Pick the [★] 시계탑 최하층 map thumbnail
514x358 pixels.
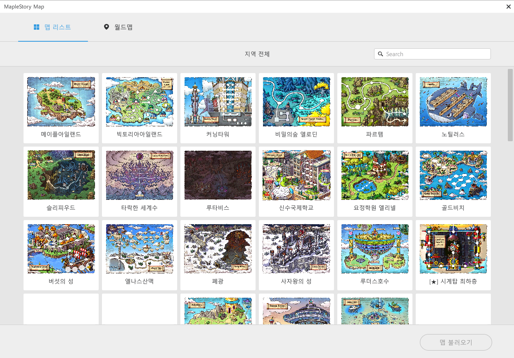(453, 249)
